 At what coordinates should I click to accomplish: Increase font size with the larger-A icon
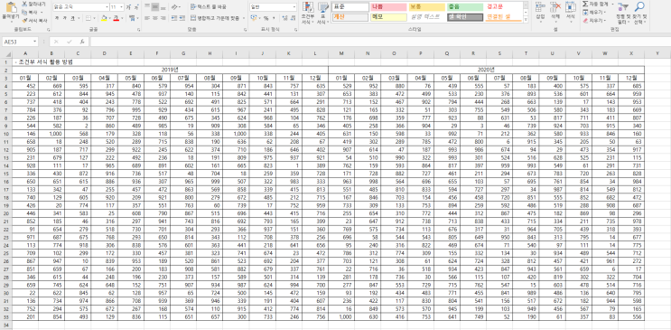tap(129, 7)
